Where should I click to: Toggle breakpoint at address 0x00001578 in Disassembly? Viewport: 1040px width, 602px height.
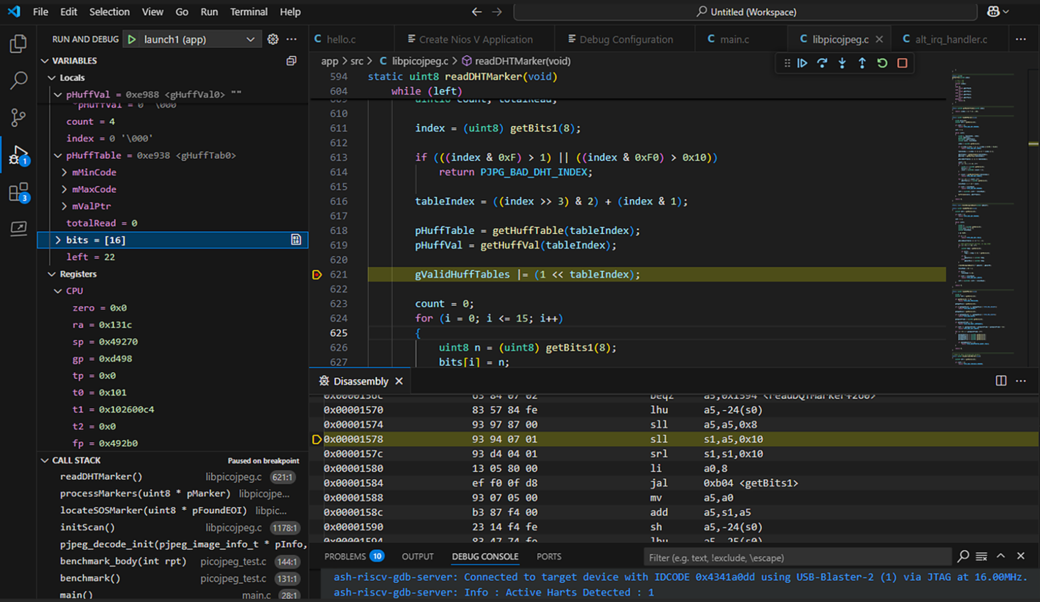[x=317, y=439]
